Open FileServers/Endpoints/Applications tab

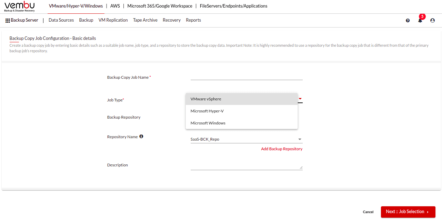[x=233, y=6]
